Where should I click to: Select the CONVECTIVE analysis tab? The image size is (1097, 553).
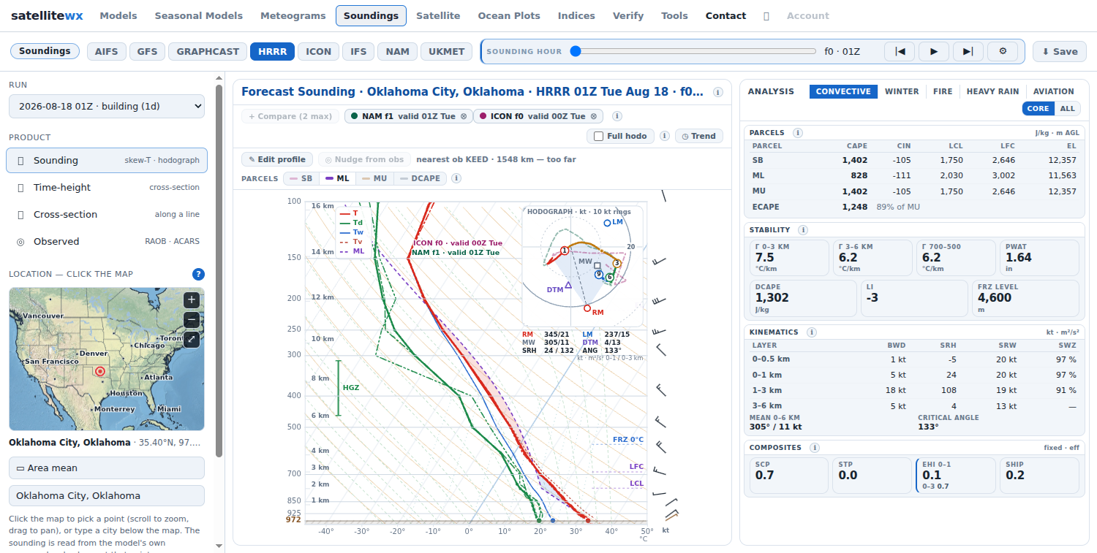point(843,91)
